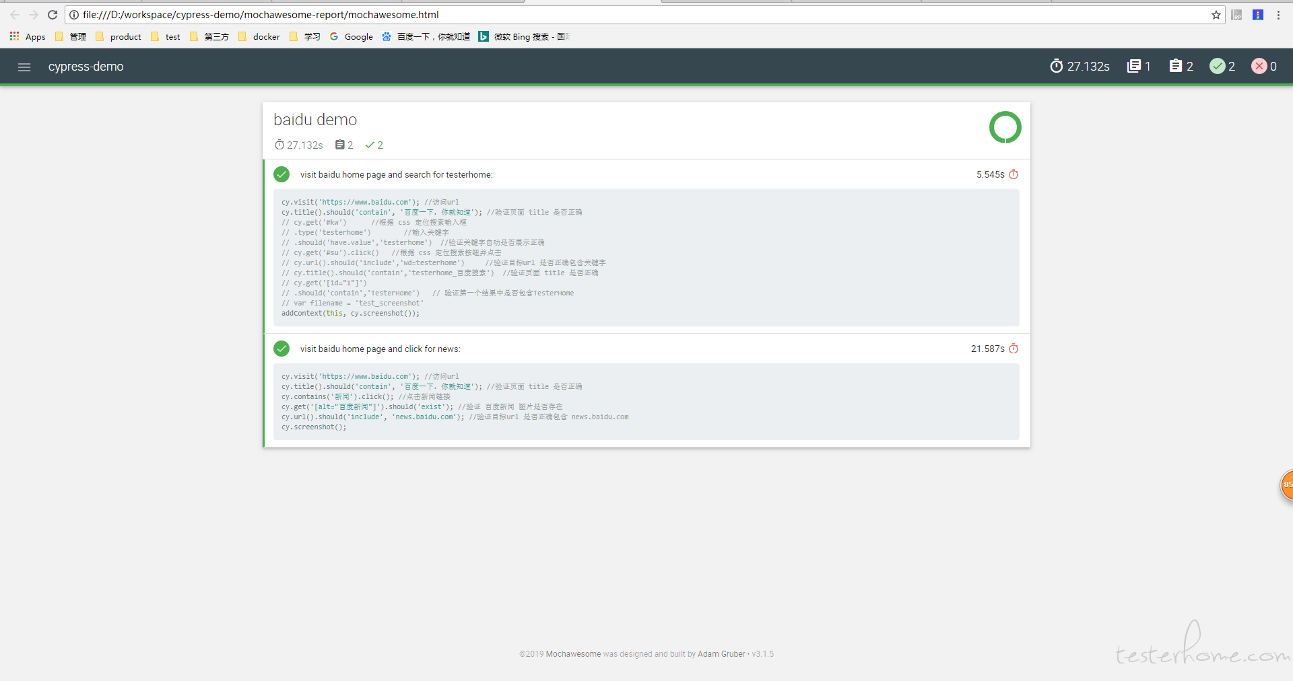Click the suite tests icon under baidu demo

(340, 145)
